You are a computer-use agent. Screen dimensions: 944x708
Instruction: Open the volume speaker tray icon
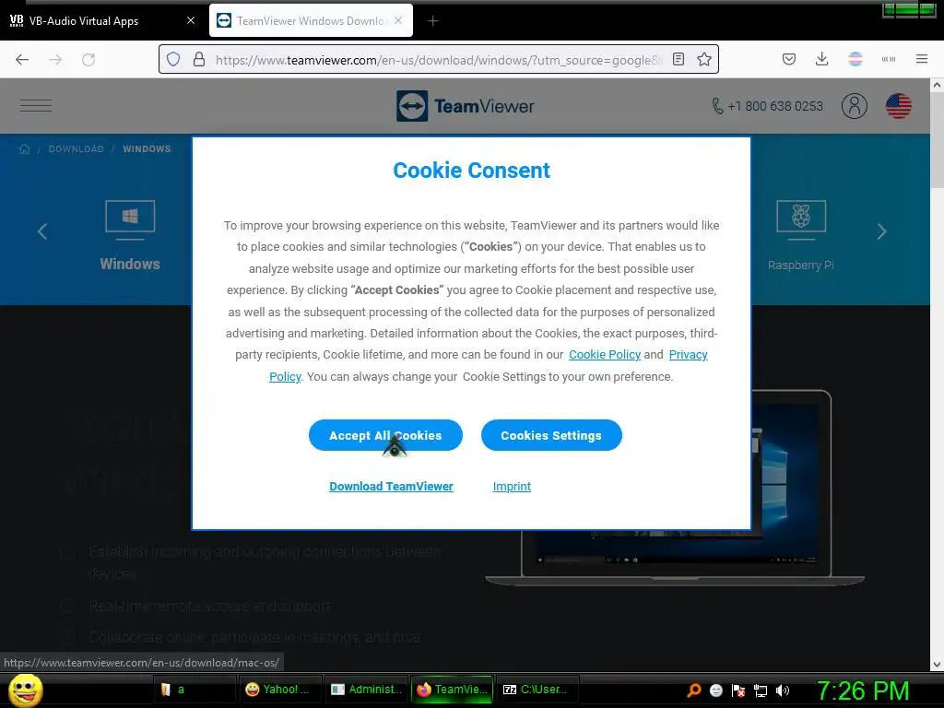(783, 690)
